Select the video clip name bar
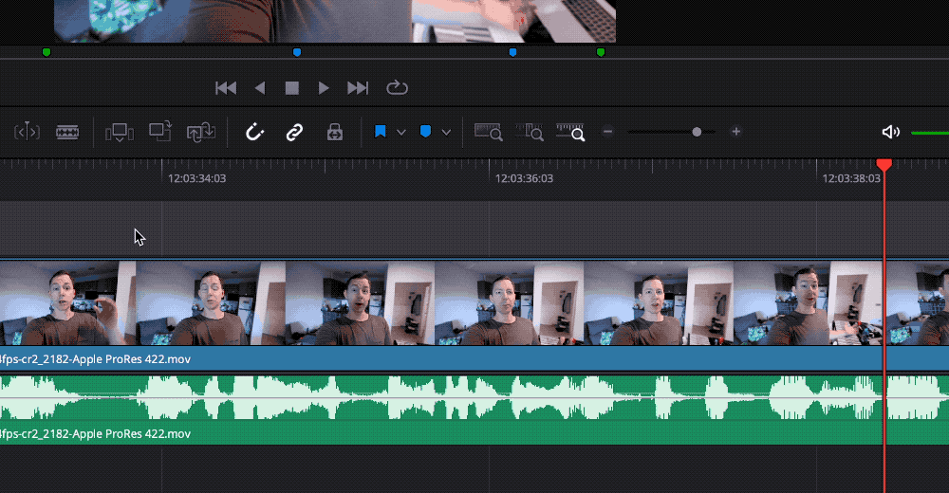Screen dimensions: 949x493 [474, 358]
